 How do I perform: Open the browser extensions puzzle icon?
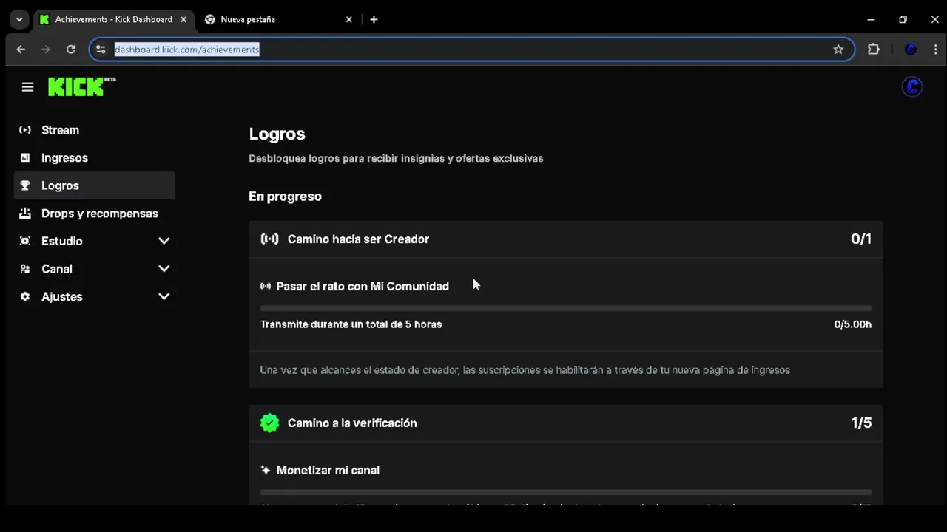[x=874, y=50]
